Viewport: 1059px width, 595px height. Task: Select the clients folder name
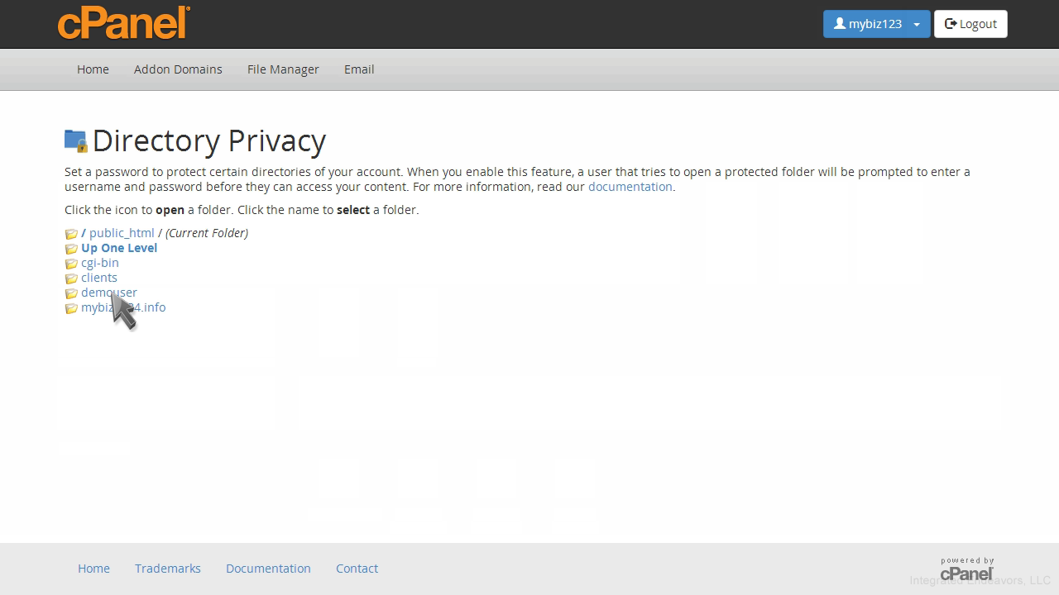coord(99,278)
